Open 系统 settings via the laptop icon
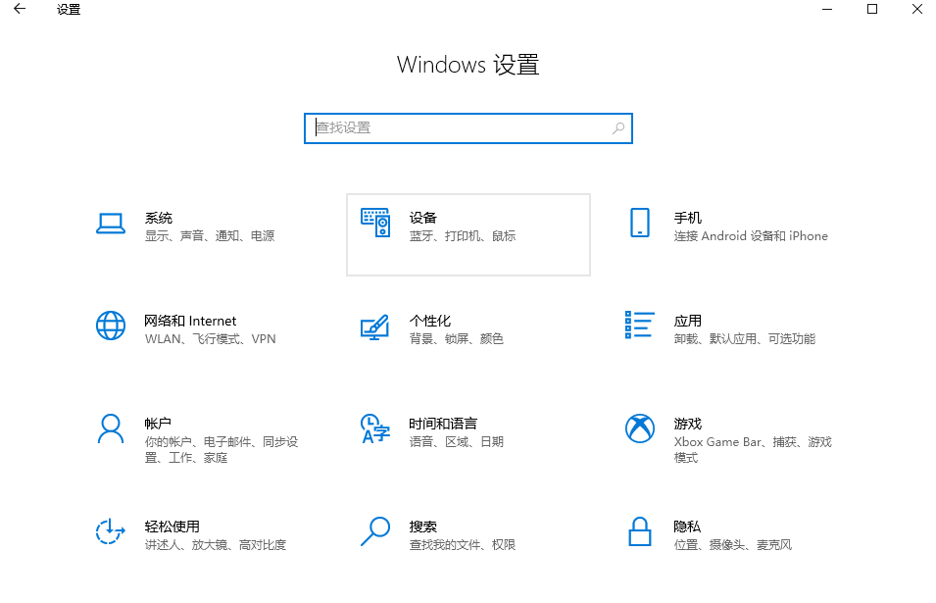 click(x=111, y=224)
